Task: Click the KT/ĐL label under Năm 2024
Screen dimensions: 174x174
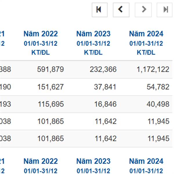Action: (x=146, y=52)
